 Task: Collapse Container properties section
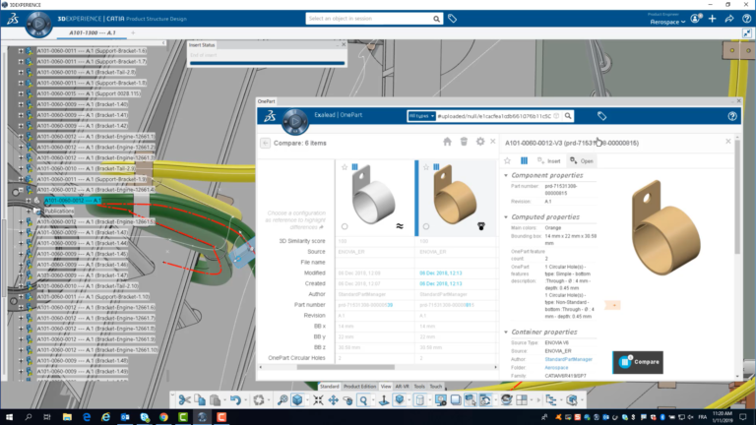[x=506, y=332]
